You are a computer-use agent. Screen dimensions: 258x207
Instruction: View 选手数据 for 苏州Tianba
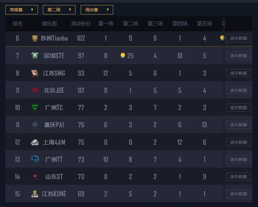coord(238,38)
